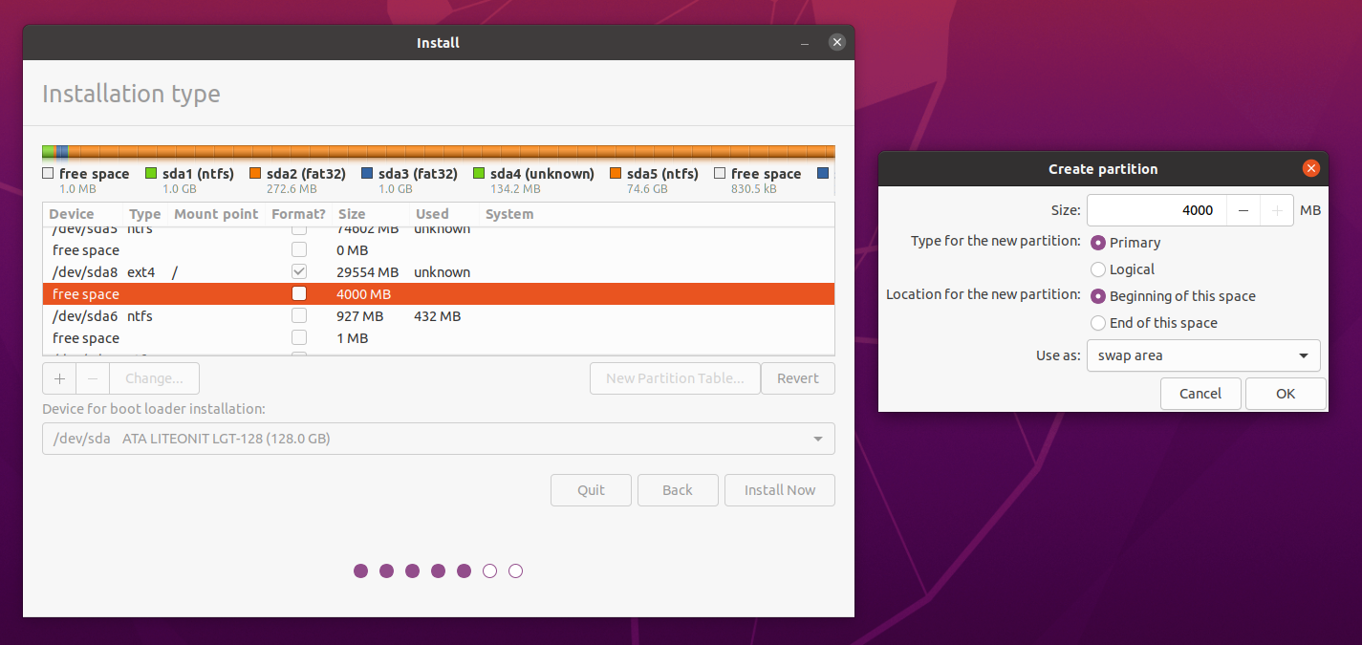Toggle format checkbox for 1 MB free space
Screen dimensions: 1362x645
point(299,338)
